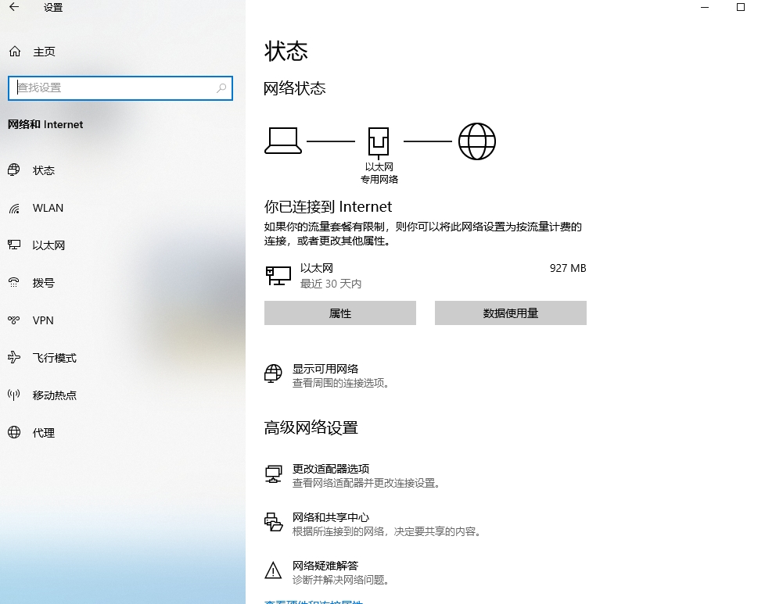The width and height of the screenshot is (765, 604).
Task: Click the 网络和 Internet section title
Action: (45, 124)
